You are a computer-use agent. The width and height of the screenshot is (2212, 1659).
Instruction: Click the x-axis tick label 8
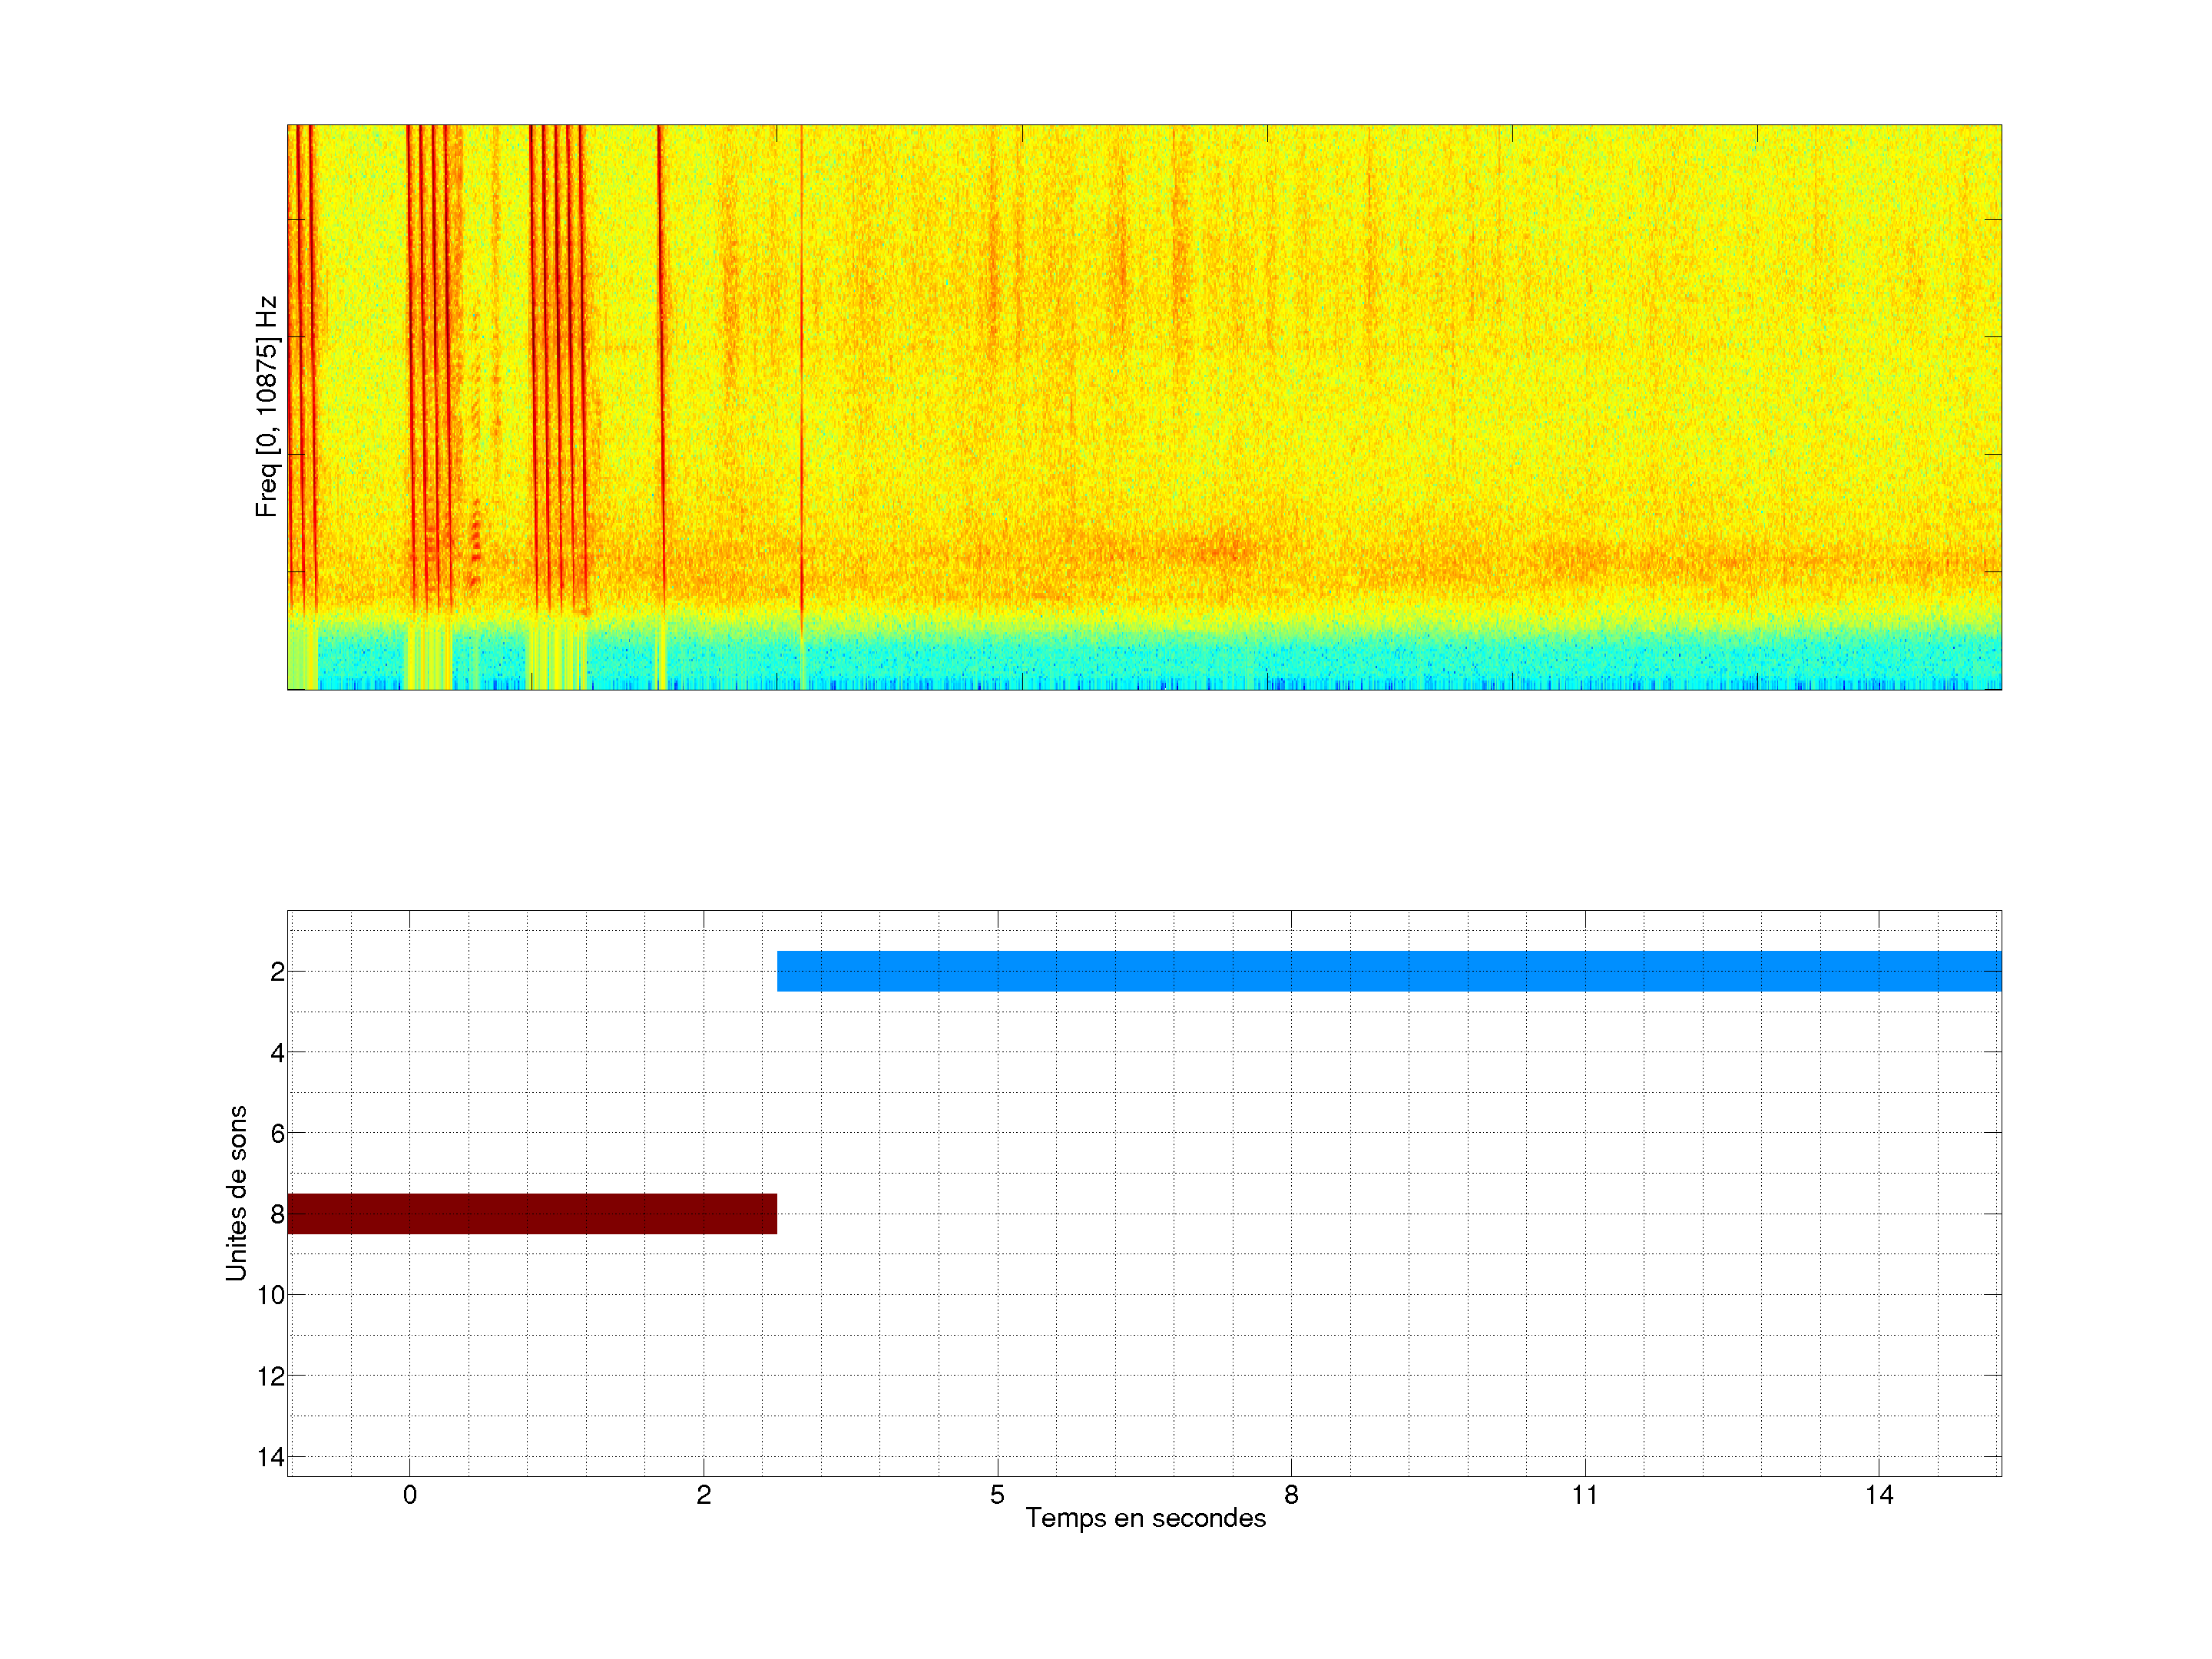(x=1291, y=1495)
